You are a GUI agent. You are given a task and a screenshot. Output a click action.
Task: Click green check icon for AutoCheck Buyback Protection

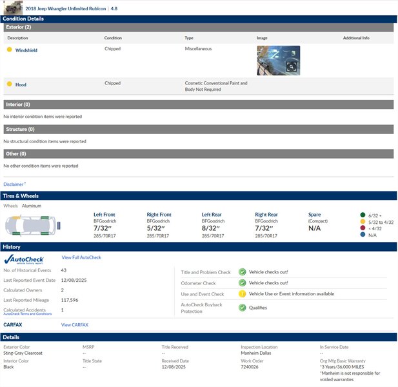[x=242, y=308]
